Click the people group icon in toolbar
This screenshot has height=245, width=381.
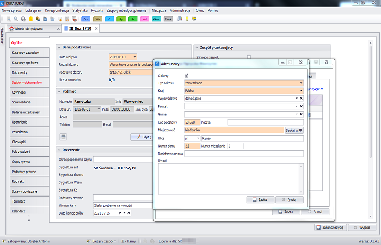click(x=38, y=19)
